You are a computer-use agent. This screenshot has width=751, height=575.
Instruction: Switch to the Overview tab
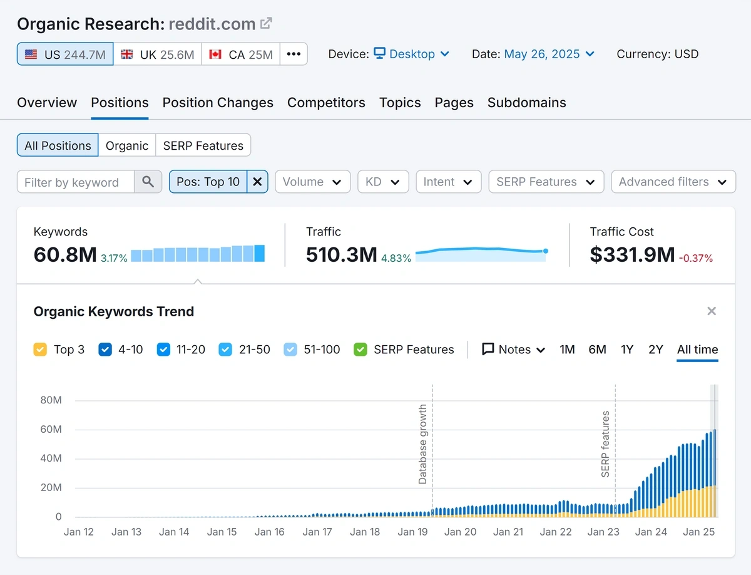pos(47,103)
